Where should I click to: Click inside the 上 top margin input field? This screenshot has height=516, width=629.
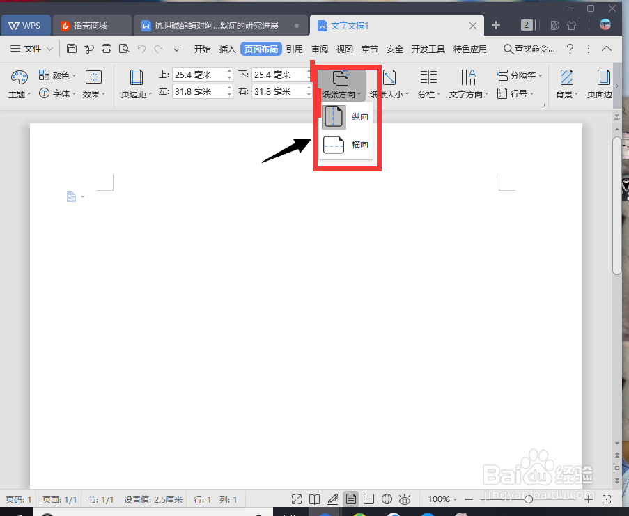pos(199,74)
